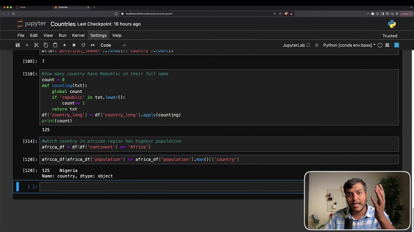Open the Python conda env:base kernel selector
The width and height of the screenshot is (414, 232).
tap(349, 45)
